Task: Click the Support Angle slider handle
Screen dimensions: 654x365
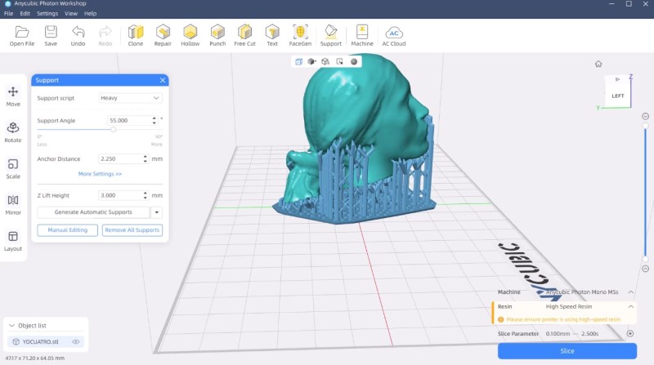Action: pos(113,130)
